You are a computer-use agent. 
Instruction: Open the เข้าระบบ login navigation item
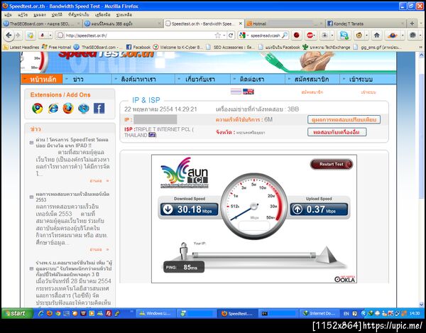(x=367, y=80)
